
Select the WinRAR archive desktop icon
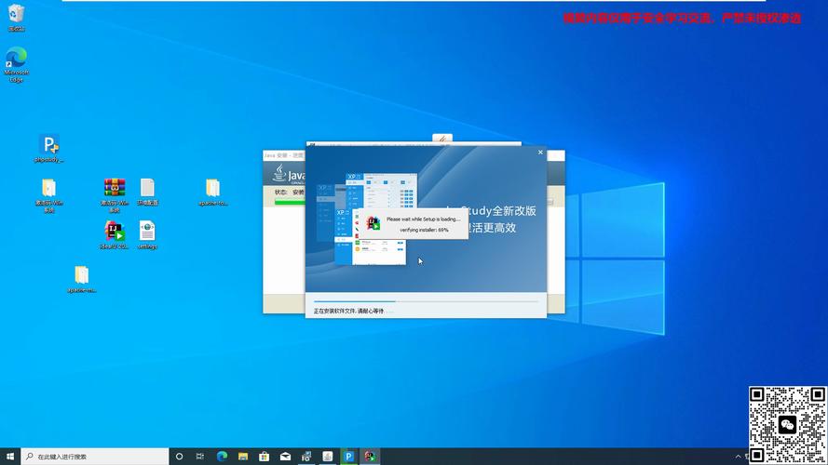[x=115, y=195]
